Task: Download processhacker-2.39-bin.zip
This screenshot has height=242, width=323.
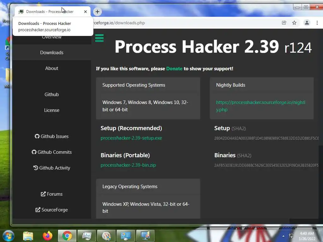Action: pos(128,165)
